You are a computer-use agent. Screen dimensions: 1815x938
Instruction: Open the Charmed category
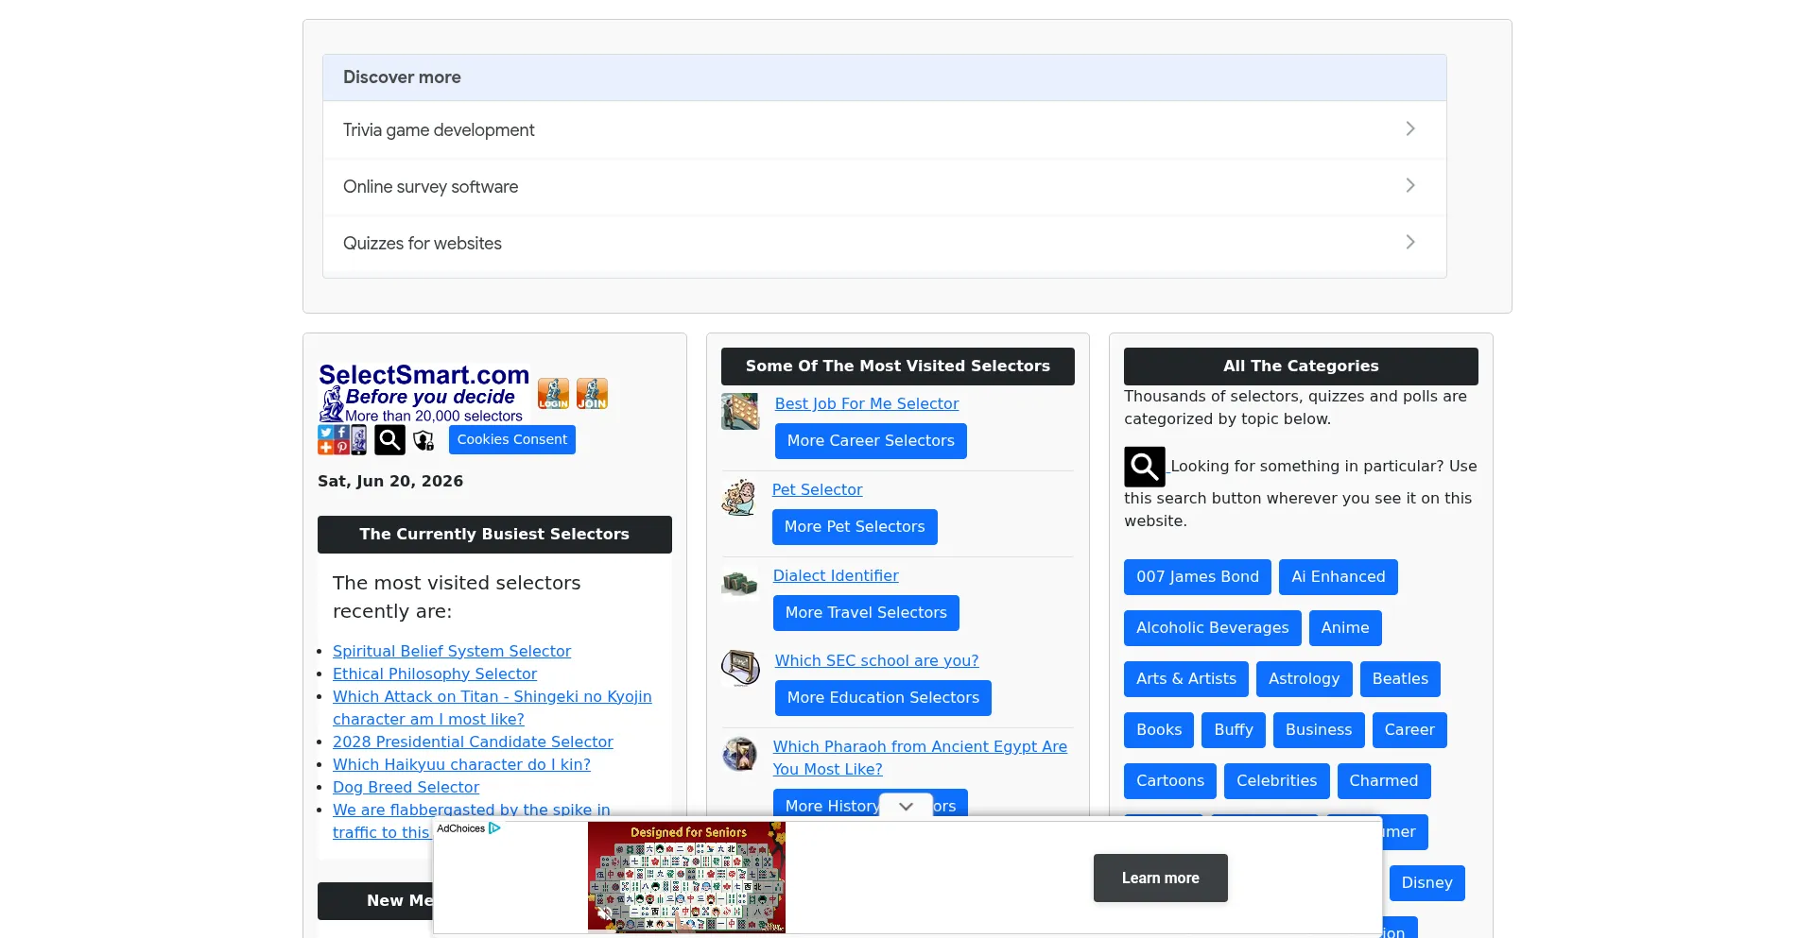point(1384,781)
